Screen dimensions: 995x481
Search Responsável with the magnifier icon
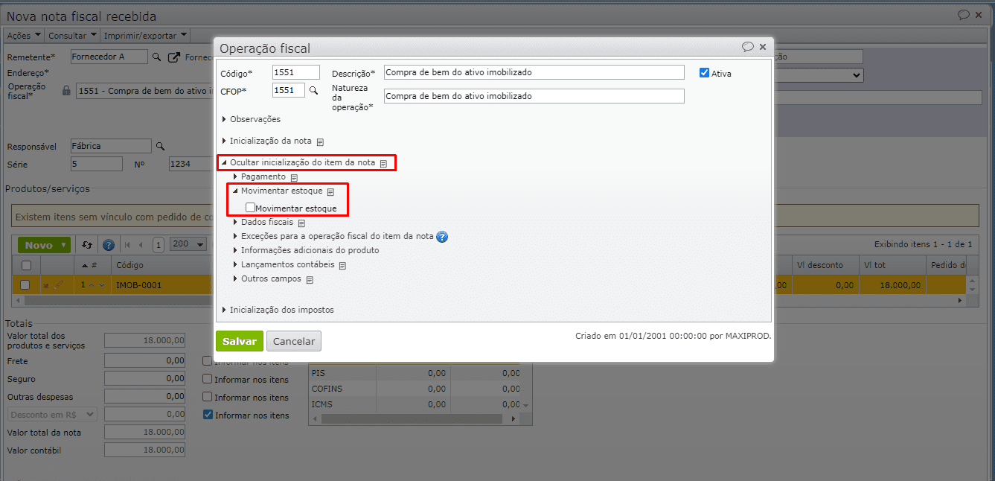click(160, 147)
